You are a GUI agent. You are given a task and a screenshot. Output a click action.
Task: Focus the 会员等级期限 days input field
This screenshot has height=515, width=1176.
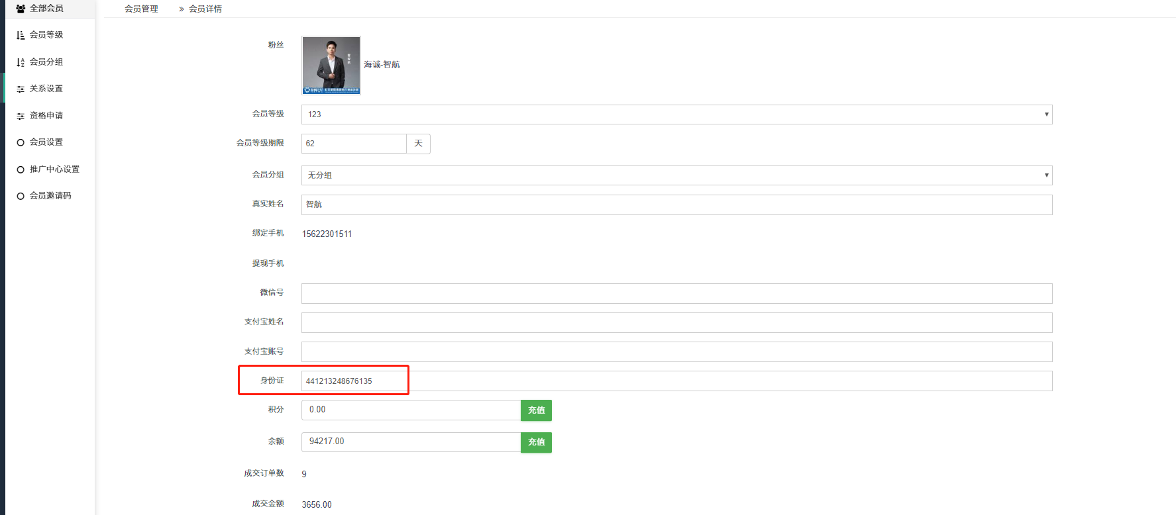pyautogui.click(x=354, y=144)
